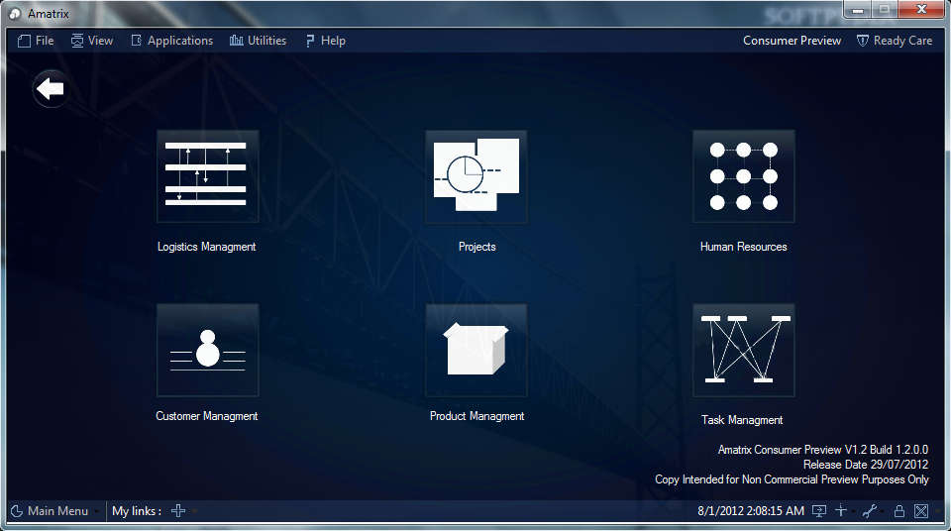The image size is (951, 531).
Task: Add a new link next to My links
Action: pyautogui.click(x=178, y=511)
